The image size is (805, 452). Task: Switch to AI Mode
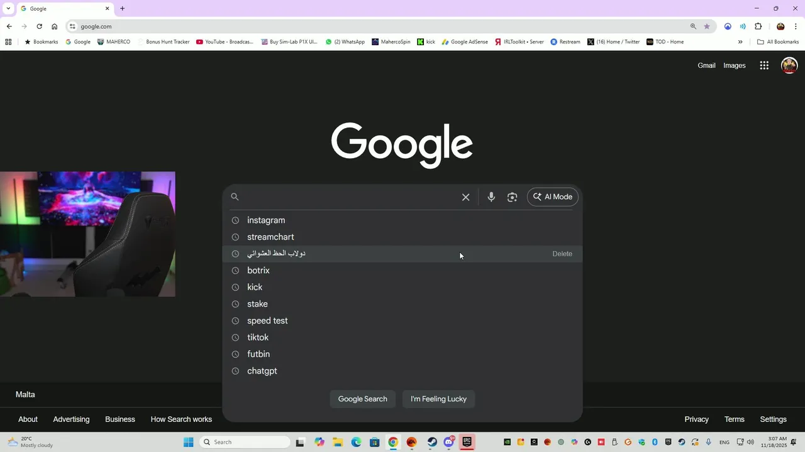pyautogui.click(x=553, y=197)
